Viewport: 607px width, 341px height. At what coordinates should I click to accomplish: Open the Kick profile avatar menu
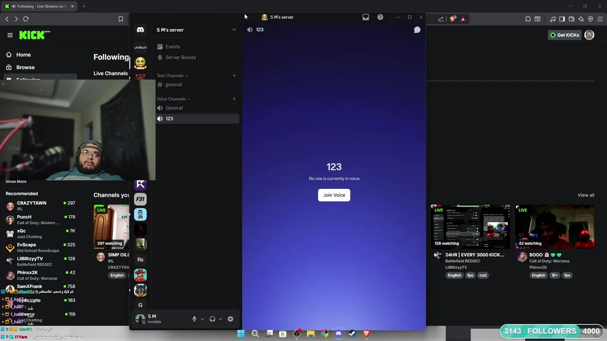[589, 35]
